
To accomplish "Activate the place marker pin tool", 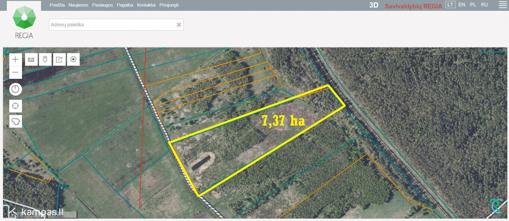I will [45, 59].
